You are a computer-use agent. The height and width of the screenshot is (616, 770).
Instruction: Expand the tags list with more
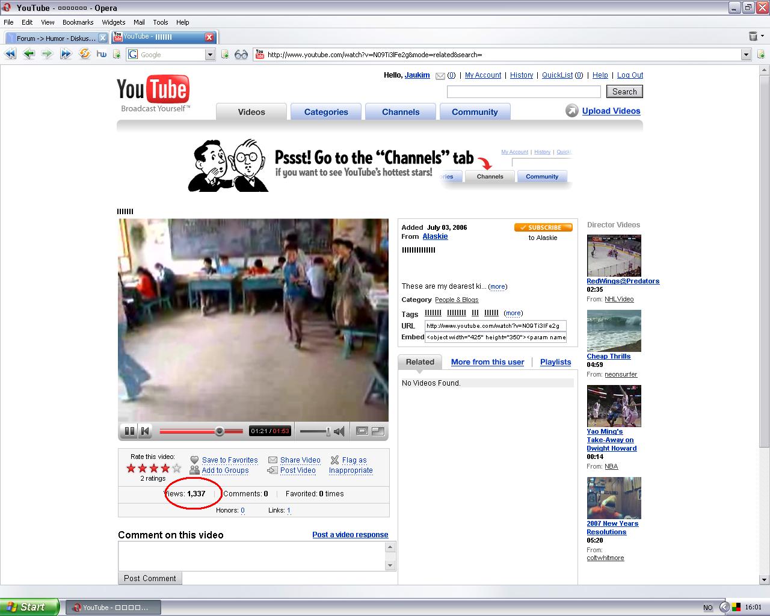pyautogui.click(x=513, y=313)
